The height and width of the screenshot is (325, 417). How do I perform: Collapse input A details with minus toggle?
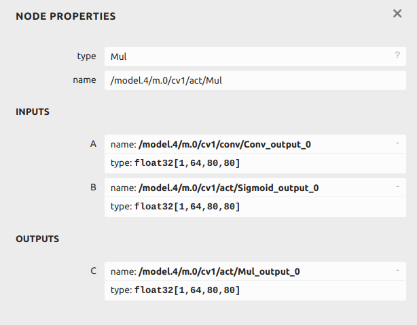click(397, 143)
